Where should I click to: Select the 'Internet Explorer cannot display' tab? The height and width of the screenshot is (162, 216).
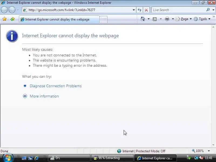tap(59, 19)
